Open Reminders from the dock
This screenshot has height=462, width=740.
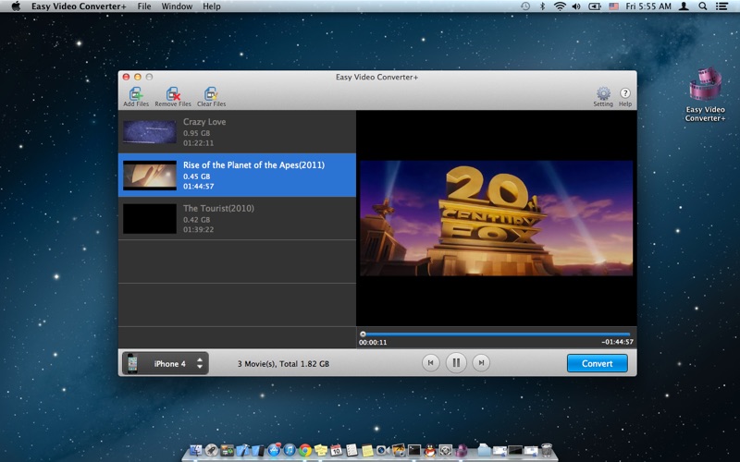point(351,450)
